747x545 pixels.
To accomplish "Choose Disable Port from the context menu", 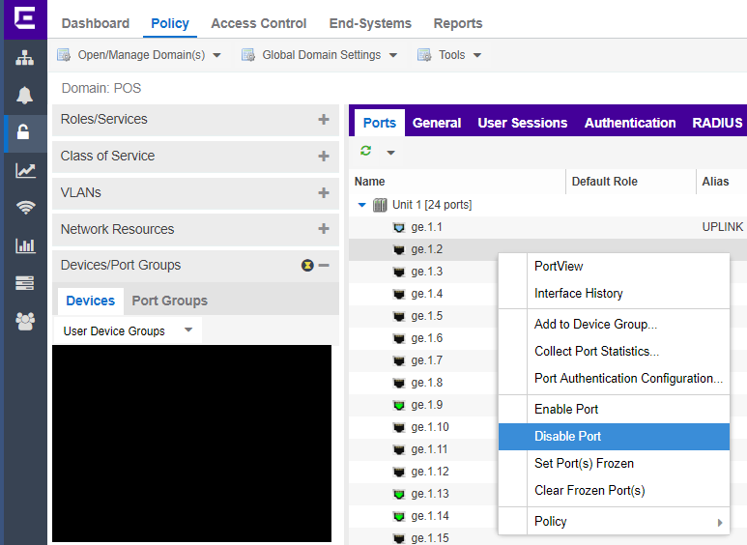I will pyautogui.click(x=567, y=437).
